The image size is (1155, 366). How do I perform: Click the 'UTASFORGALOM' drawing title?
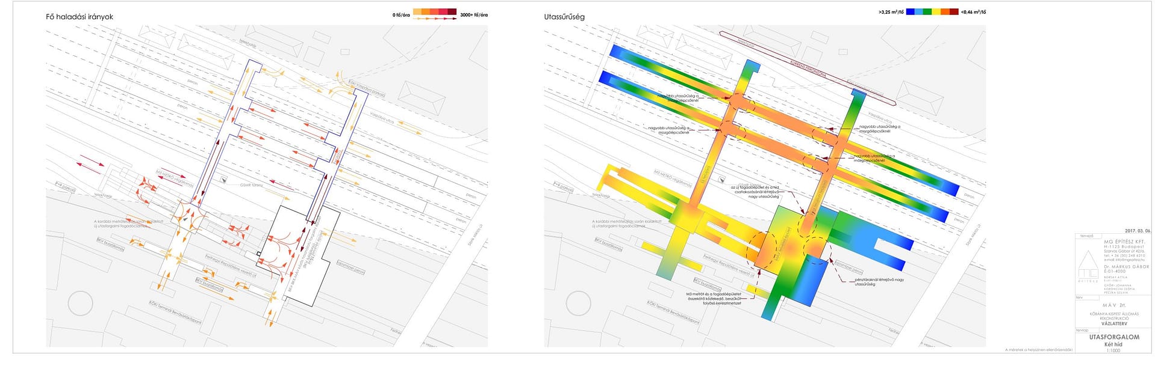pyautogui.click(x=1113, y=337)
